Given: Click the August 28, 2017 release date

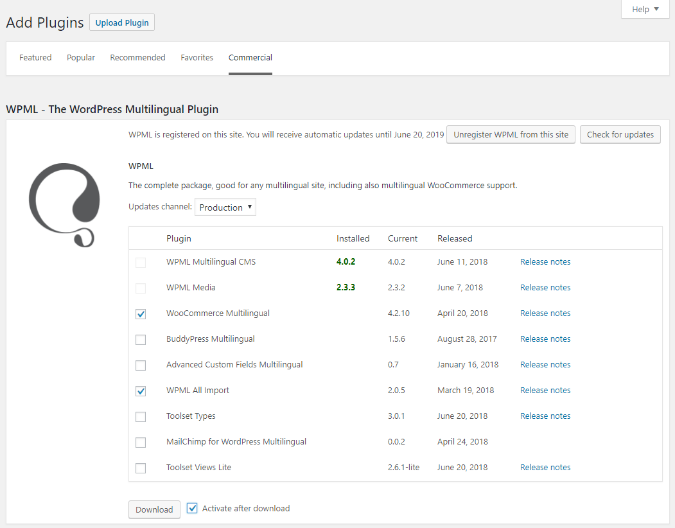Looking at the screenshot, I should (x=467, y=339).
